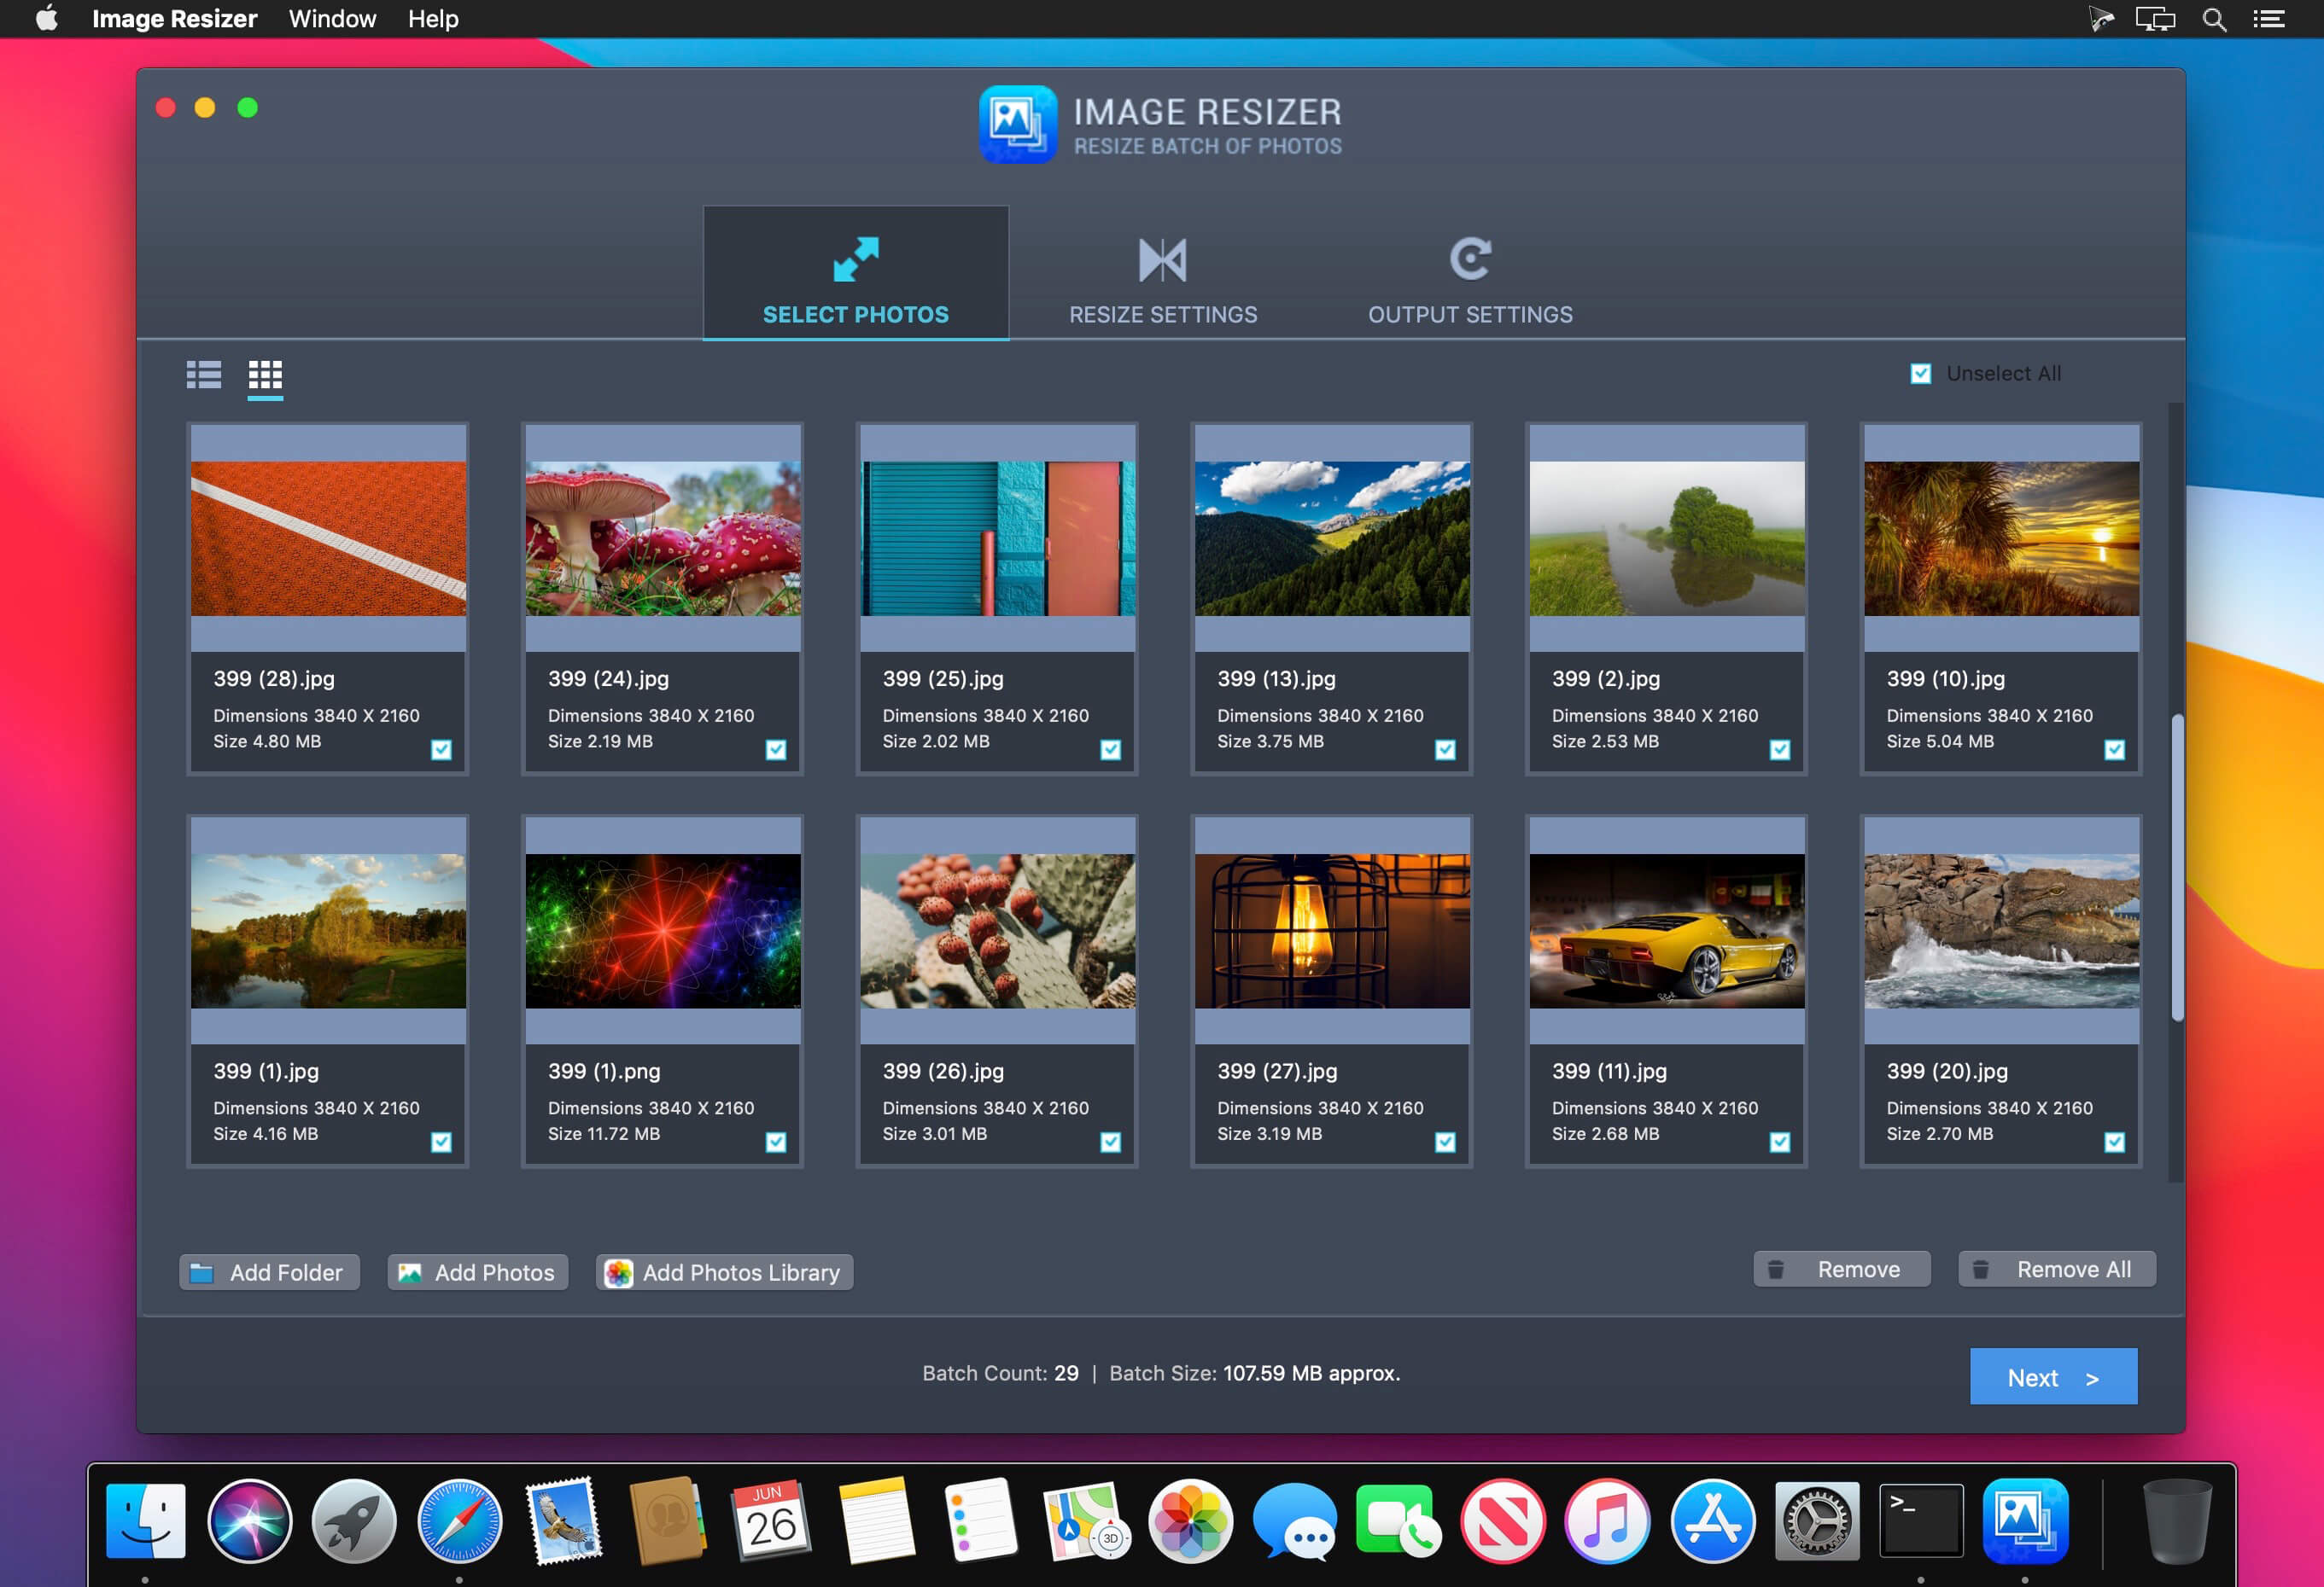The image size is (2324, 1587).
Task: Click the display mirroring menu bar icon
Action: [2155, 19]
